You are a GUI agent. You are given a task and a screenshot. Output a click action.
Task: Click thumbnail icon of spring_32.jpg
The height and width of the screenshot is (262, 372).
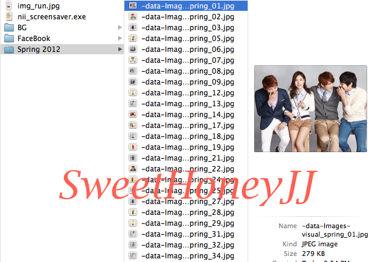133,244
